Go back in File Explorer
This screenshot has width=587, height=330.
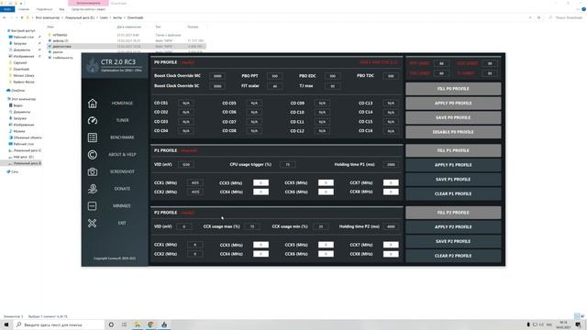pos(4,17)
